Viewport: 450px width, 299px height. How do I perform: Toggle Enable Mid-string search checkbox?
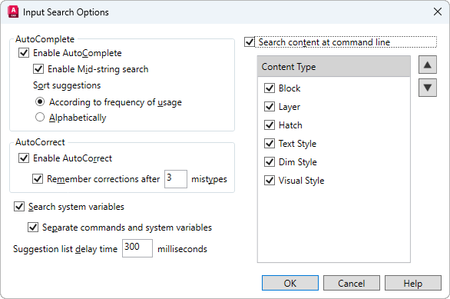pyautogui.click(x=38, y=69)
